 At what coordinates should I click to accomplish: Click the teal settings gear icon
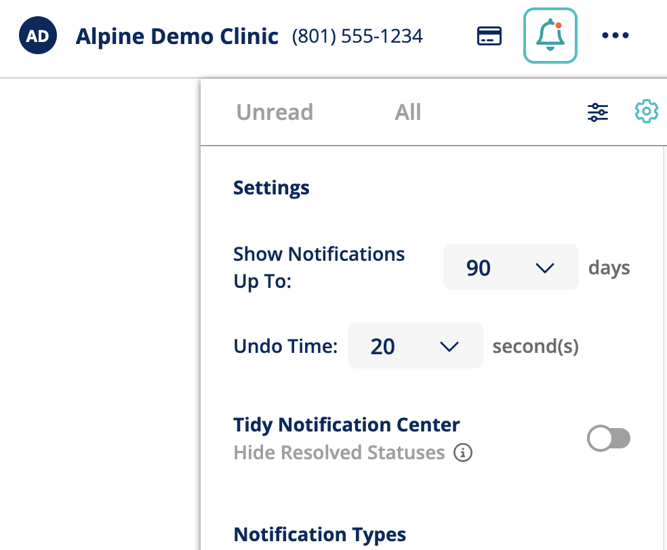click(646, 111)
